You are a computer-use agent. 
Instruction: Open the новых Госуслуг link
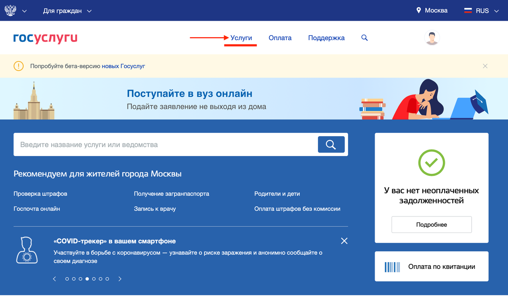123,66
